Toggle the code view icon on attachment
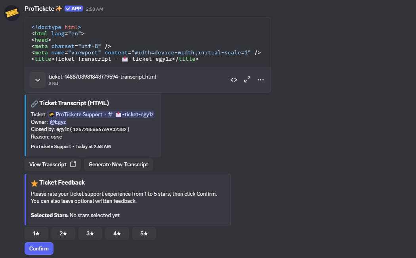Screen dimensions: 416x258 pyautogui.click(x=234, y=80)
